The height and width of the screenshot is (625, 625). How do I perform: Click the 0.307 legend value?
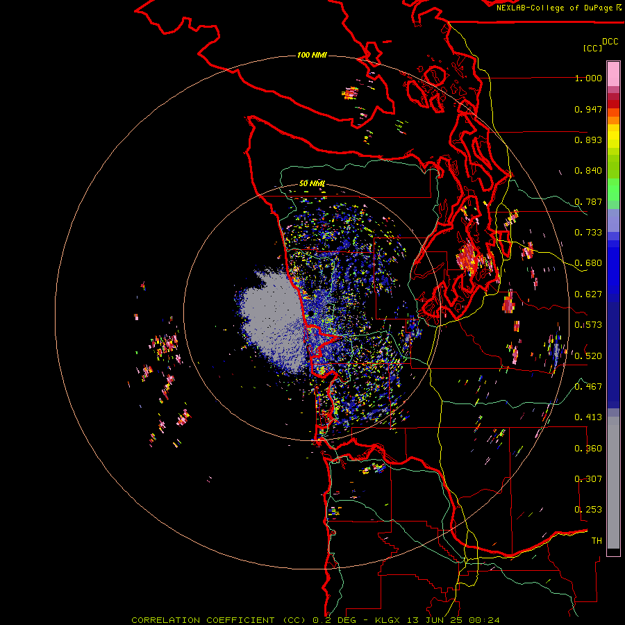[x=588, y=479]
